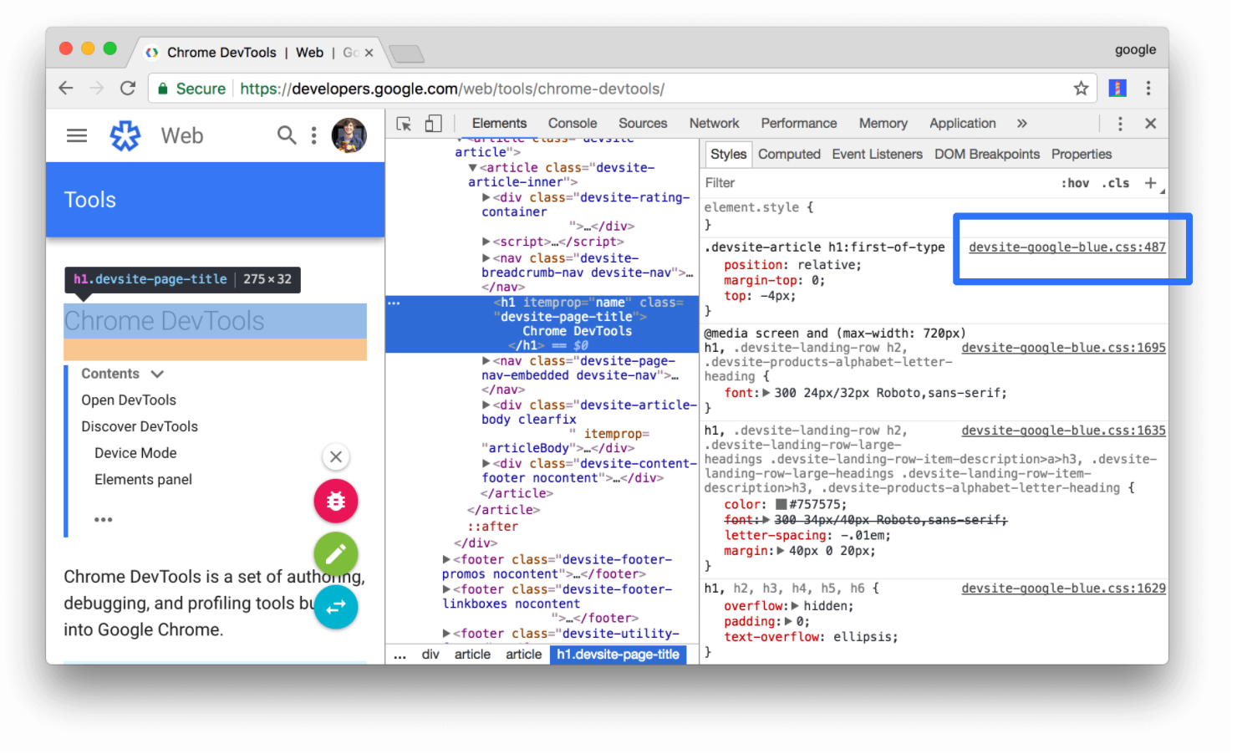The image size is (1237, 754).
Task: Open the Elements panel sidebar entry
Action: (143, 479)
